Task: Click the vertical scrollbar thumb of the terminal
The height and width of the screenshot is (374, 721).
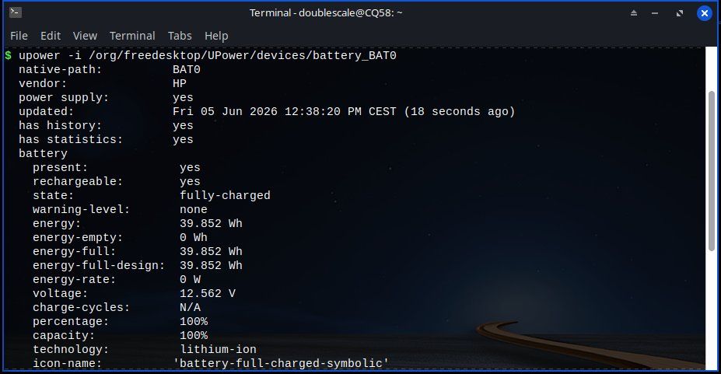Action: click(712, 171)
